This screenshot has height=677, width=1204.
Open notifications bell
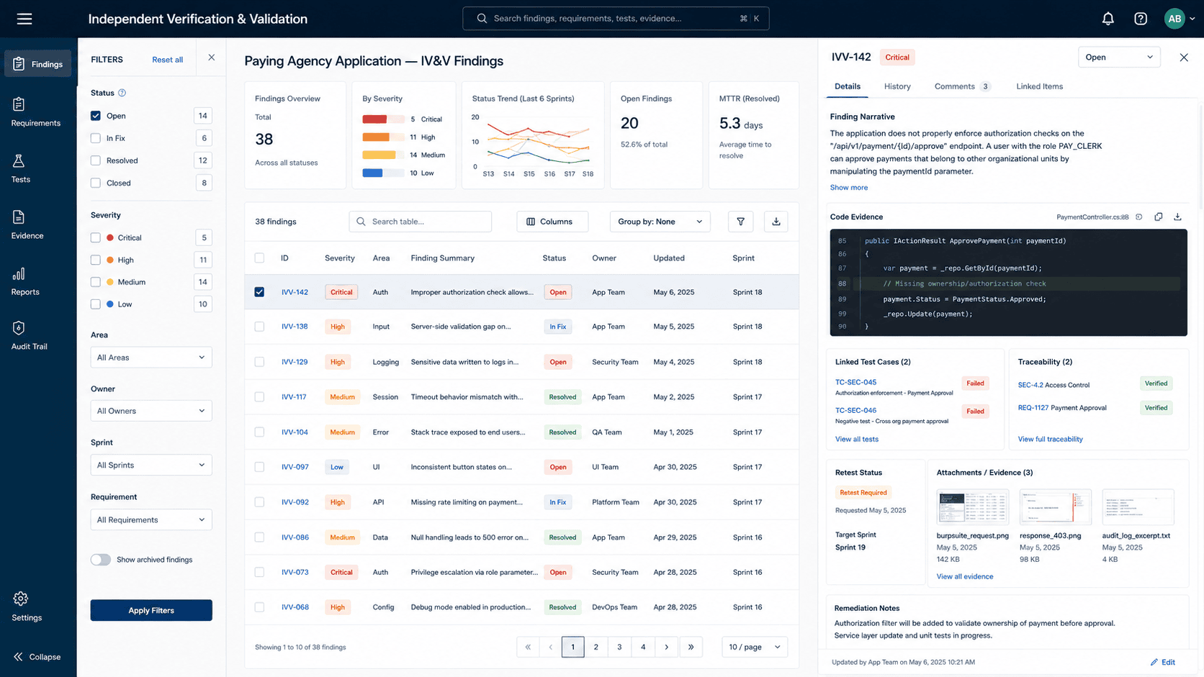1108,19
